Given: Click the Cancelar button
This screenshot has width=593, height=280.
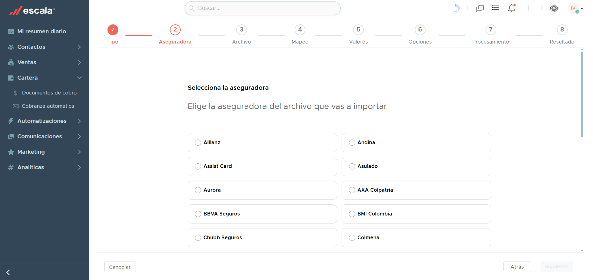Looking at the screenshot, I should (x=120, y=267).
